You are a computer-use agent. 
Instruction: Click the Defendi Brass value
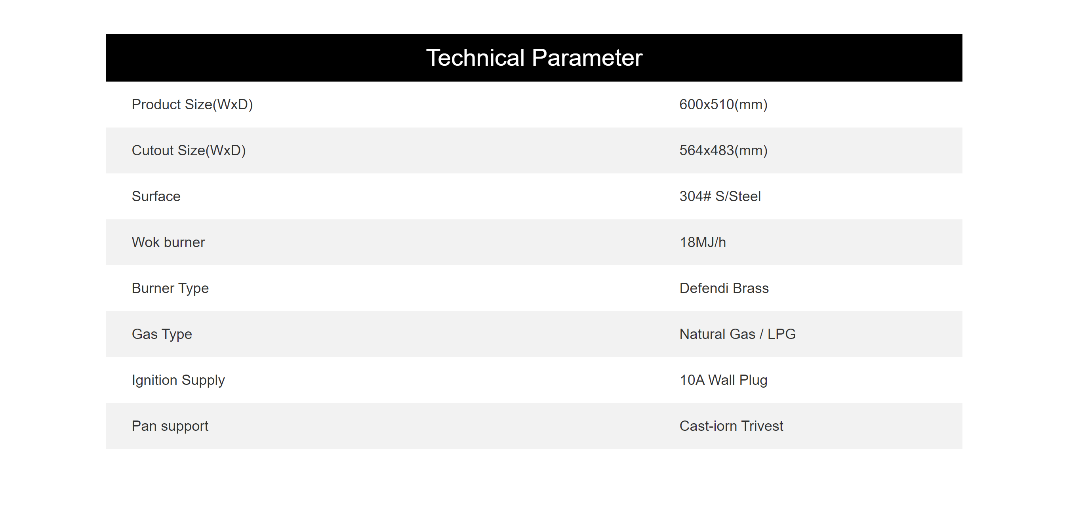[724, 288]
